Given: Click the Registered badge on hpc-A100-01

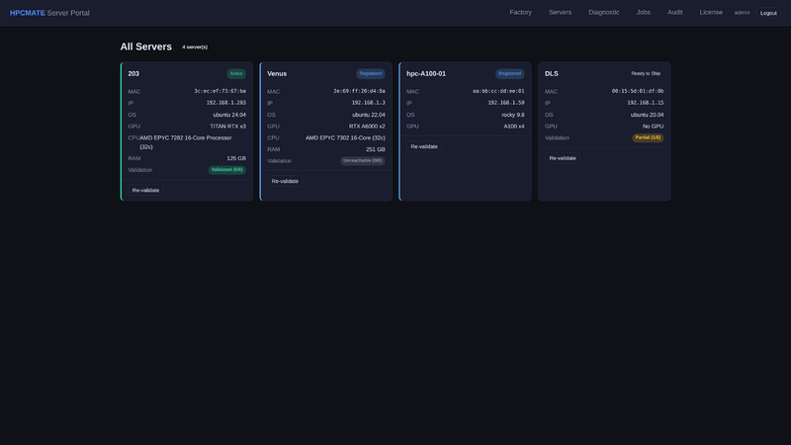Looking at the screenshot, I should (x=509, y=73).
